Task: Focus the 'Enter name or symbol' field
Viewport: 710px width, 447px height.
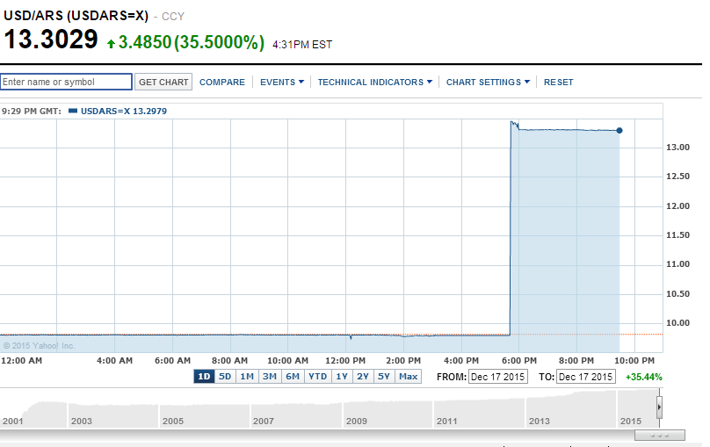Action: [x=67, y=82]
